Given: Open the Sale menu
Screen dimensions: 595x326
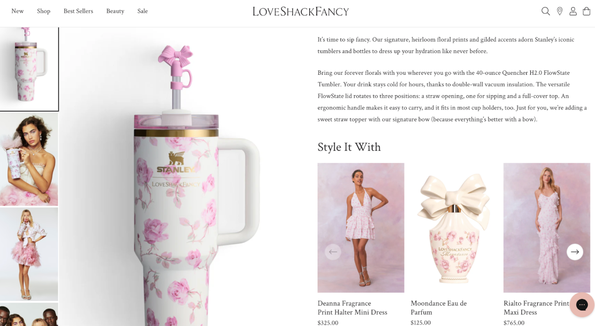Looking at the screenshot, I should pos(143,11).
